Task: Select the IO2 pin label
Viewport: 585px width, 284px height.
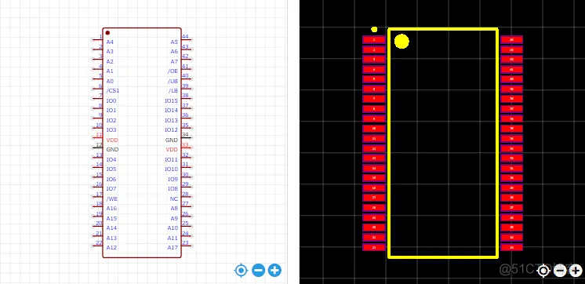Action: [x=111, y=121]
